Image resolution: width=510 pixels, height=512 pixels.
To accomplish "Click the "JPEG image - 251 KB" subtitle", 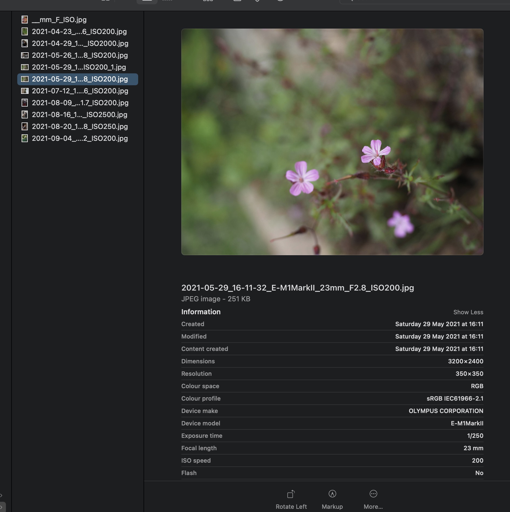I will pos(216,299).
